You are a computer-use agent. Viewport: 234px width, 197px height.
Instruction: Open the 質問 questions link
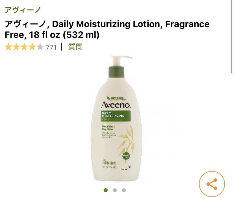(x=75, y=47)
